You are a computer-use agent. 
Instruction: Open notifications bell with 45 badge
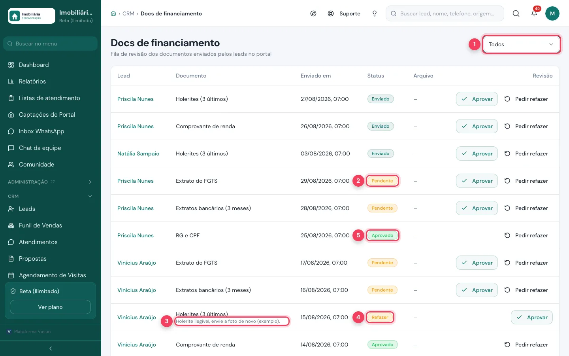(534, 13)
